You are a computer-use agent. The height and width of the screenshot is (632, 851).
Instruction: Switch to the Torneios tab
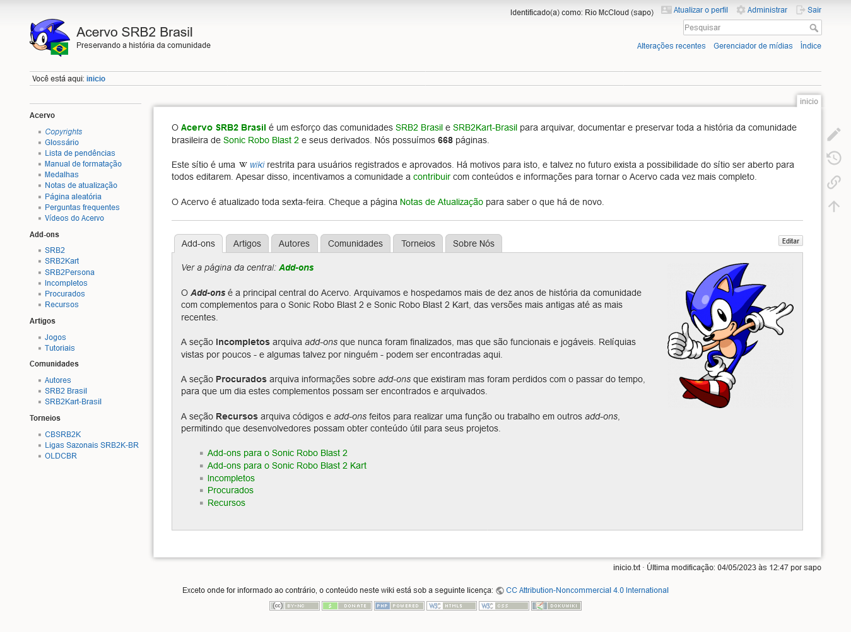(x=418, y=243)
